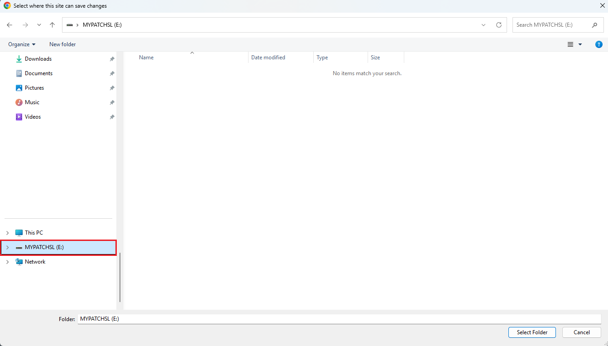Click the Back navigation arrow
The width and height of the screenshot is (608, 346).
9,25
